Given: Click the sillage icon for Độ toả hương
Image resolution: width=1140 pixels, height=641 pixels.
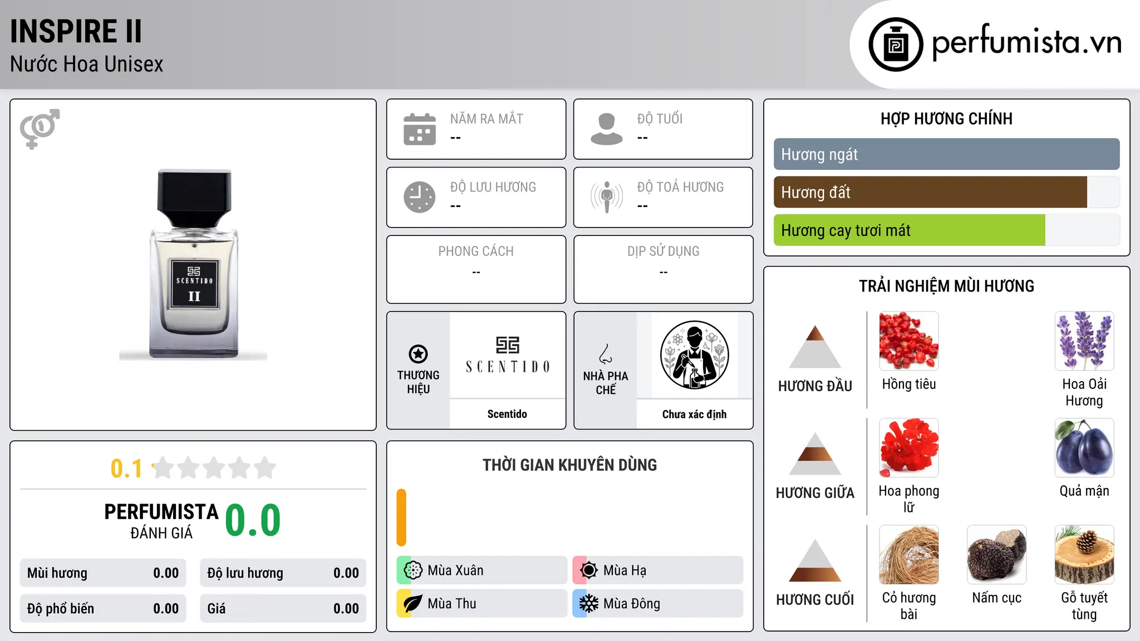Looking at the screenshot, I should click(607, 197).
